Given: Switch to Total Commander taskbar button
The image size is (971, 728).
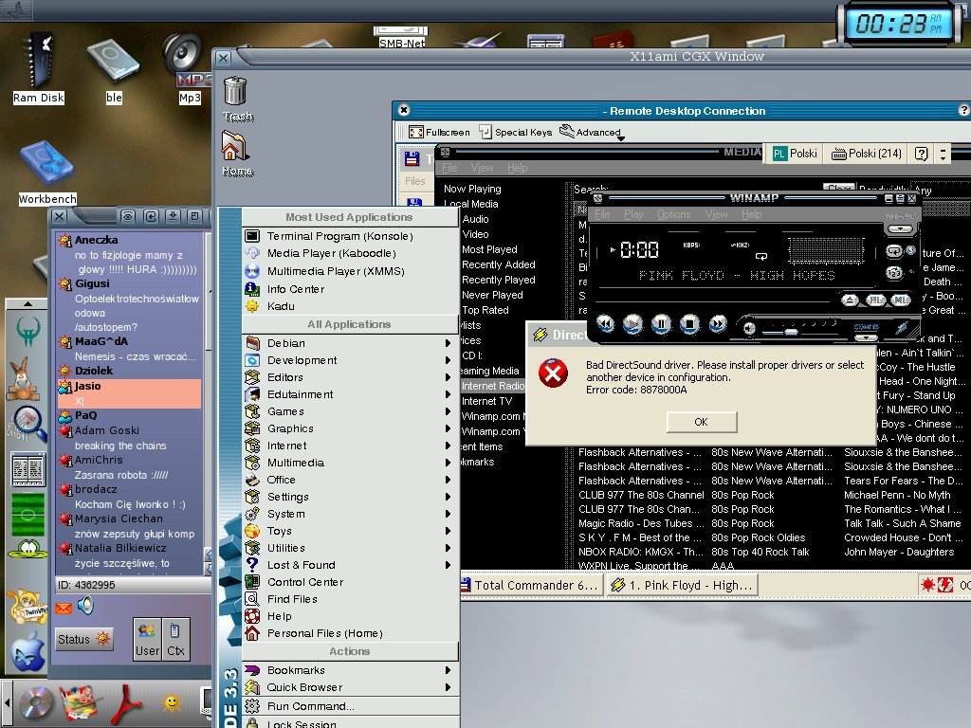Looking at the screenshot, I should tap(531, 585).
